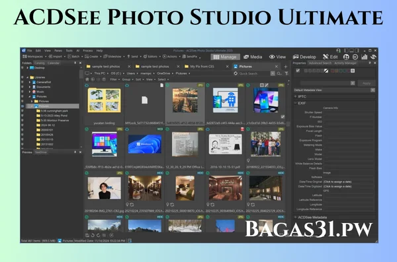The height and width of the screenshot is (262, 397).
Task: Toggle Easy-Select marker beside Music folder
Action: point(22,92)
